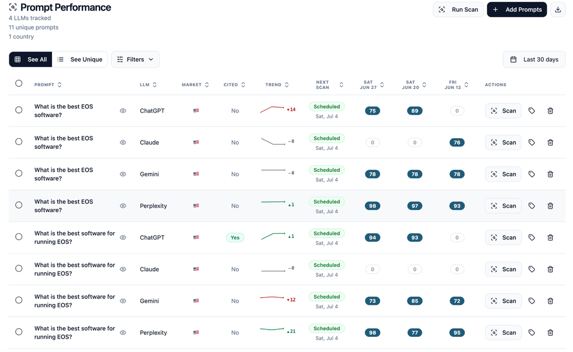This screenshot has height=352, width=573.
Task: Click trend sparkline showing up 21
Action: pyautogui.click(x=272, y=329)
